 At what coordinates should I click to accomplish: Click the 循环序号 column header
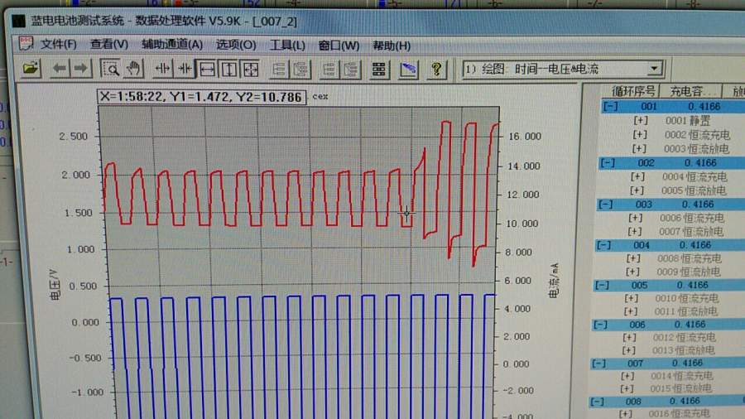click(632, 91)
